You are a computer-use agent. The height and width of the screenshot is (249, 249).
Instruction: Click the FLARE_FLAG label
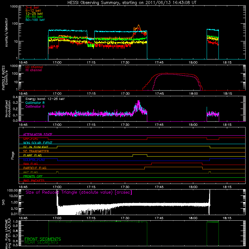click(x=32, y=155)
